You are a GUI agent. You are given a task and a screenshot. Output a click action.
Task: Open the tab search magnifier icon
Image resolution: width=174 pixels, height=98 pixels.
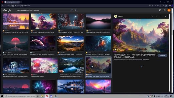pyautogui.click(x=160, y=2)
